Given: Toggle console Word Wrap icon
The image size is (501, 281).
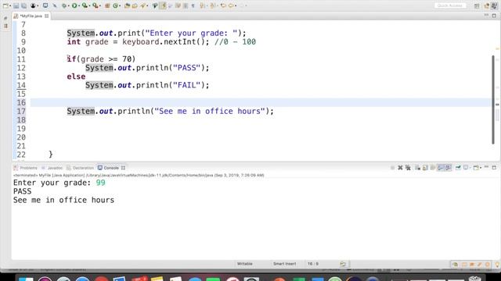Looking at the screenshot, I should click(x=433, y=168).
